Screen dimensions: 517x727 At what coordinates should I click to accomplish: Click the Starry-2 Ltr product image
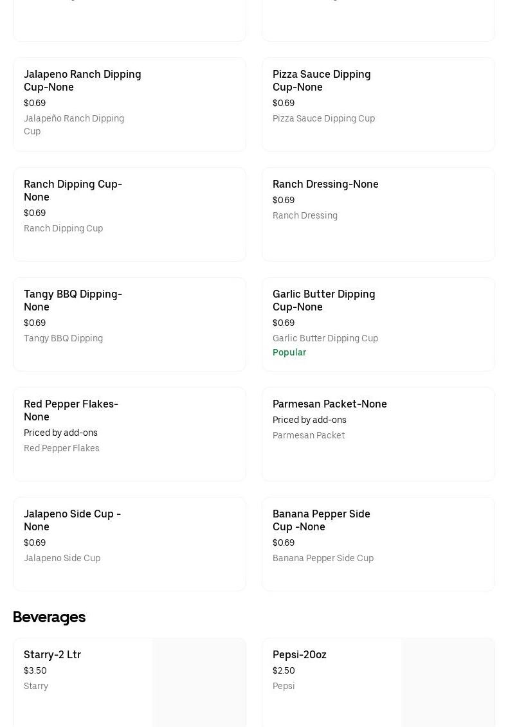[x=199, y=683]
